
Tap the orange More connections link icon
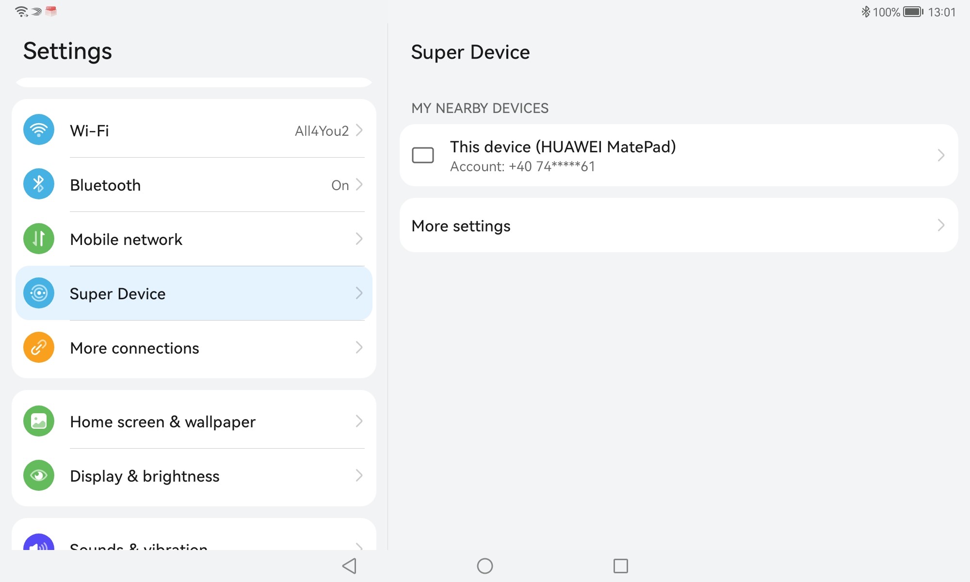click(x=39, y=347)
